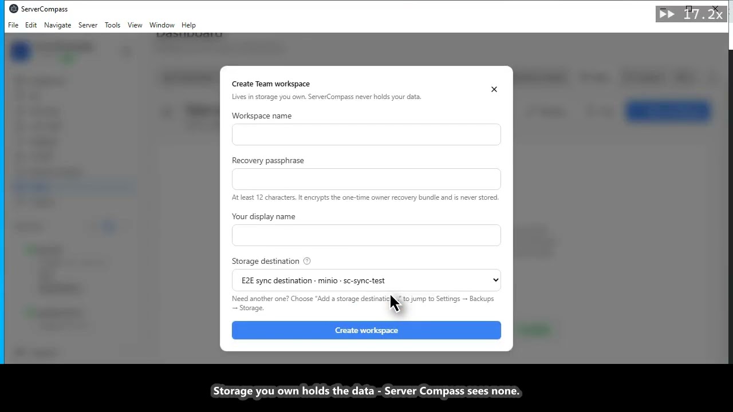The image size is (733, 412).
Task: Open the Navigate menu
Action: 58,25
